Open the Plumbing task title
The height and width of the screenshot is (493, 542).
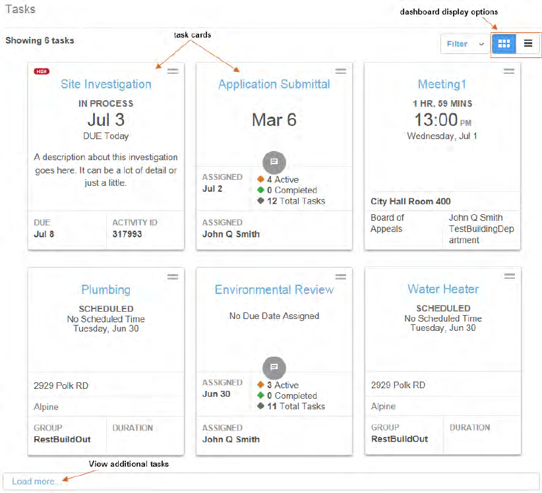tap(105, 289)
